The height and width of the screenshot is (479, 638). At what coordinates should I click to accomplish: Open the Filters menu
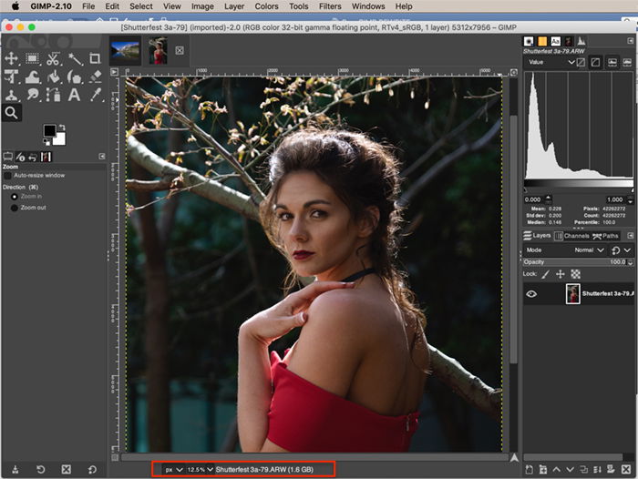tap(330, 6)
